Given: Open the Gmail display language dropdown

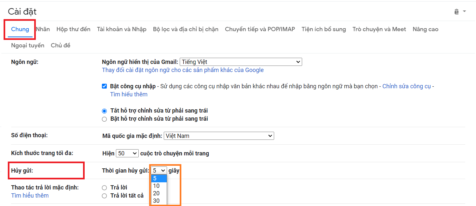Looking at the screenshot, I should [241, 62].
